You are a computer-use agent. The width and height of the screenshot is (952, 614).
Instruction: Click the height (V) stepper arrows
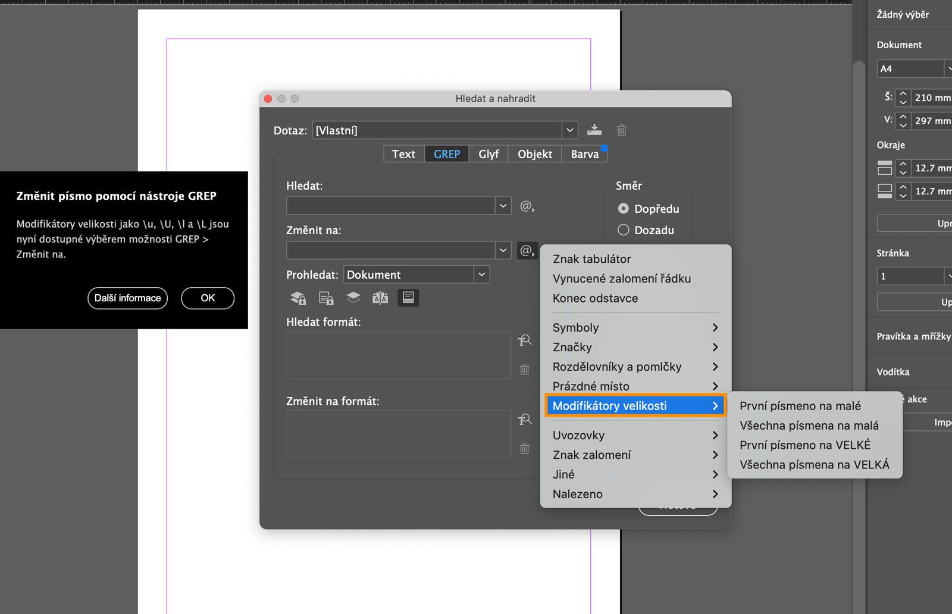tap(903, 121)
